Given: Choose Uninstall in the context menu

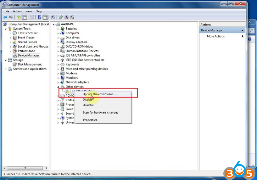Looking at the screenshot, I should coord(103,105).
